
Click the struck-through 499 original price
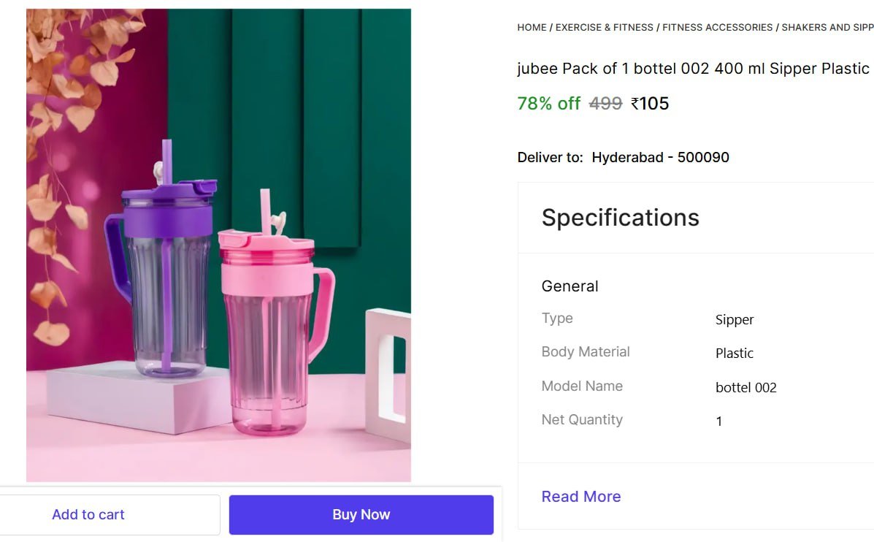[x=605, y=104]
